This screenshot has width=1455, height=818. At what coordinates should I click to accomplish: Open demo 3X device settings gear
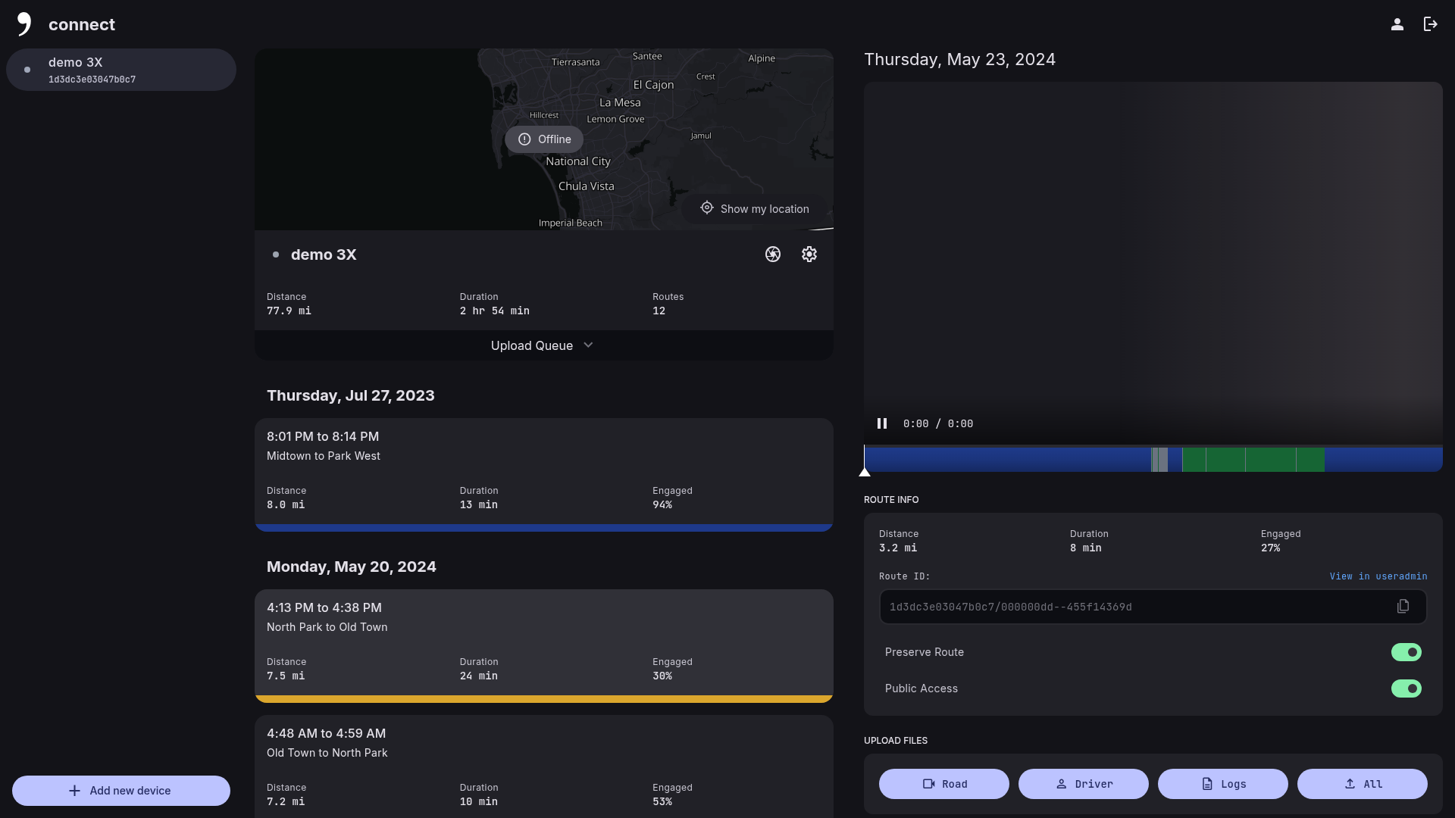(x=809, y=254)
